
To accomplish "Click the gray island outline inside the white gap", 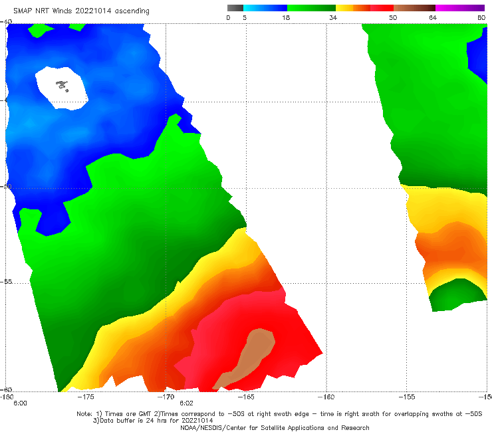I will [x=62, y=86].
